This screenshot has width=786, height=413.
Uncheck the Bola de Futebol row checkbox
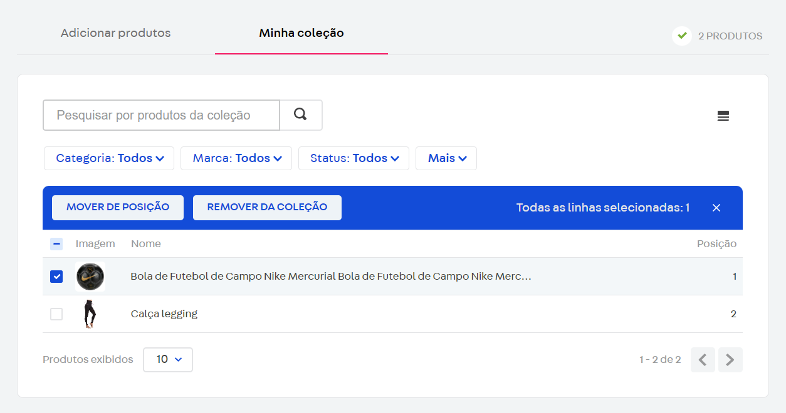coord(56,276)
